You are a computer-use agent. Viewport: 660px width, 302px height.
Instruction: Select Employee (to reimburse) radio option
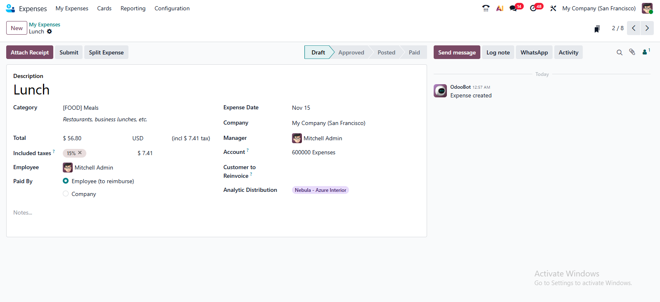(66, 181)
